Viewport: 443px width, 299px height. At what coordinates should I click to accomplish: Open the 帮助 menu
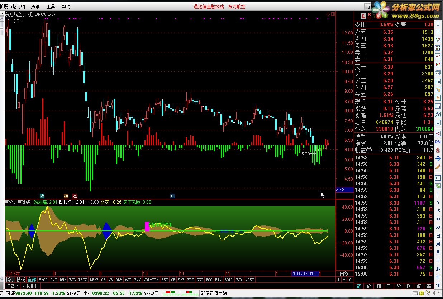pos(66,6)
